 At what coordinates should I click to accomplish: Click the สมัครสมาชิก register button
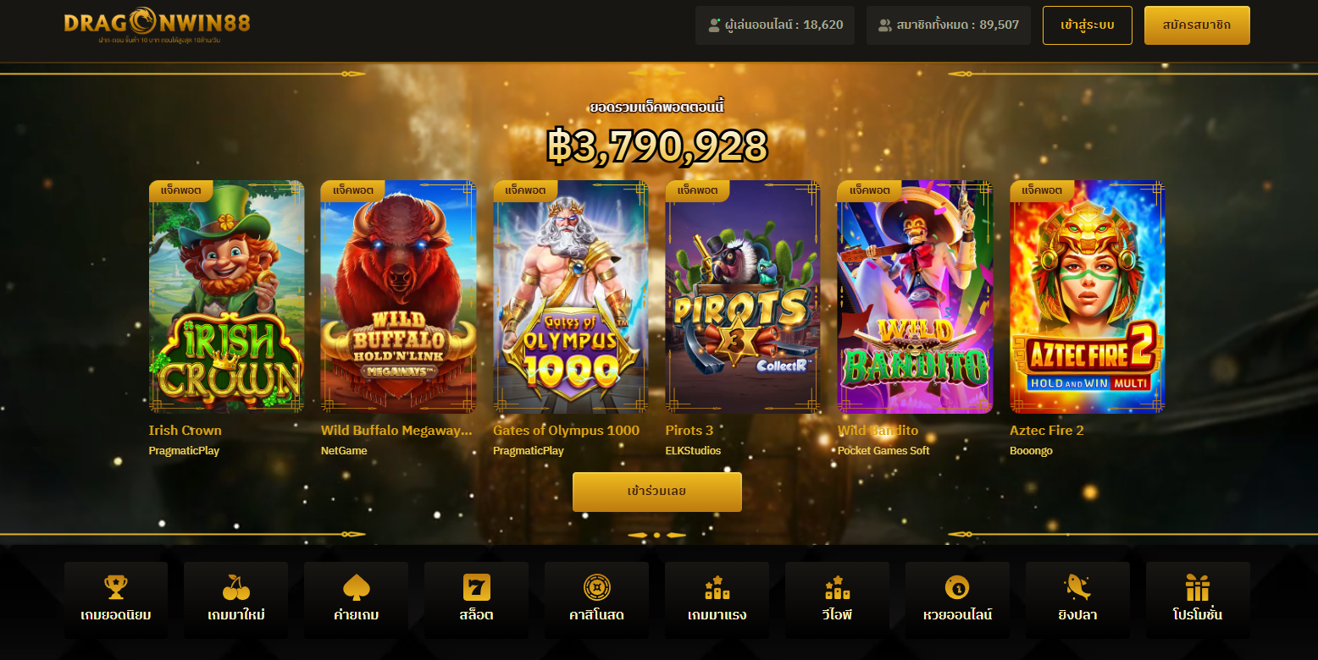tap(1197, 25)
